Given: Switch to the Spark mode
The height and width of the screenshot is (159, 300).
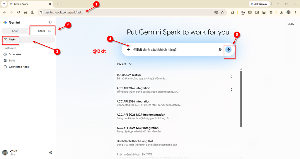Looking at the screenshot, I should [42, 31].
